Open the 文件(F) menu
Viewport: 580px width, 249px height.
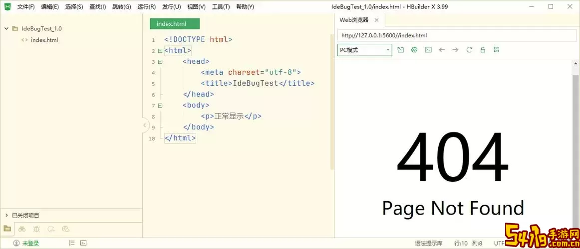coord(26,6)
